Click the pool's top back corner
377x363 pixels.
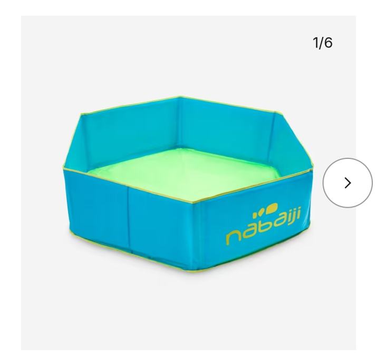pyautogui.click(x=179, y=97)
